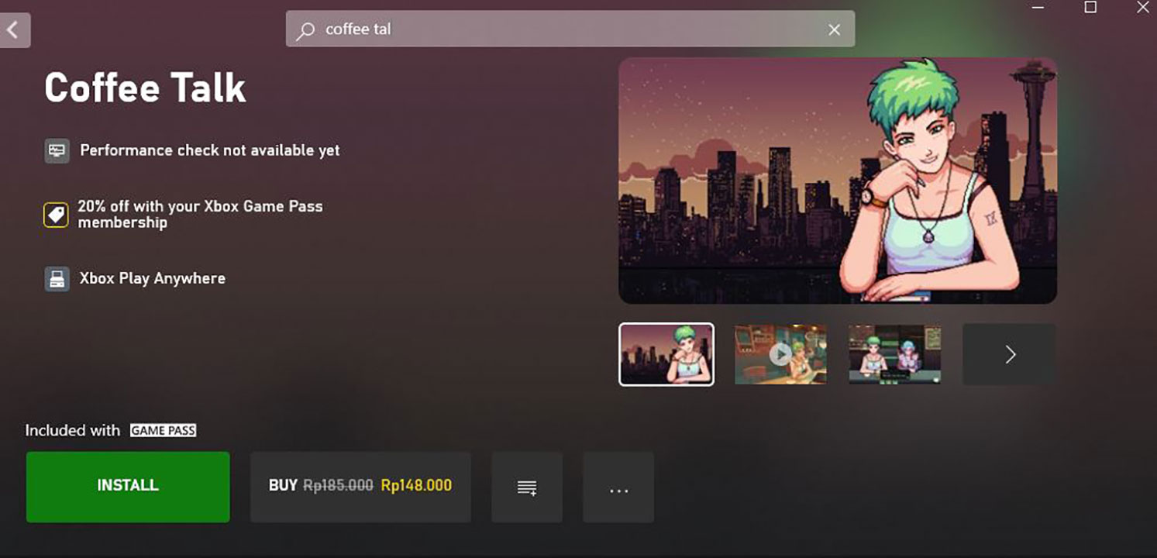Close the Xbox app window
This screenshot has width=1157, height=558.
coord(1143,8)
